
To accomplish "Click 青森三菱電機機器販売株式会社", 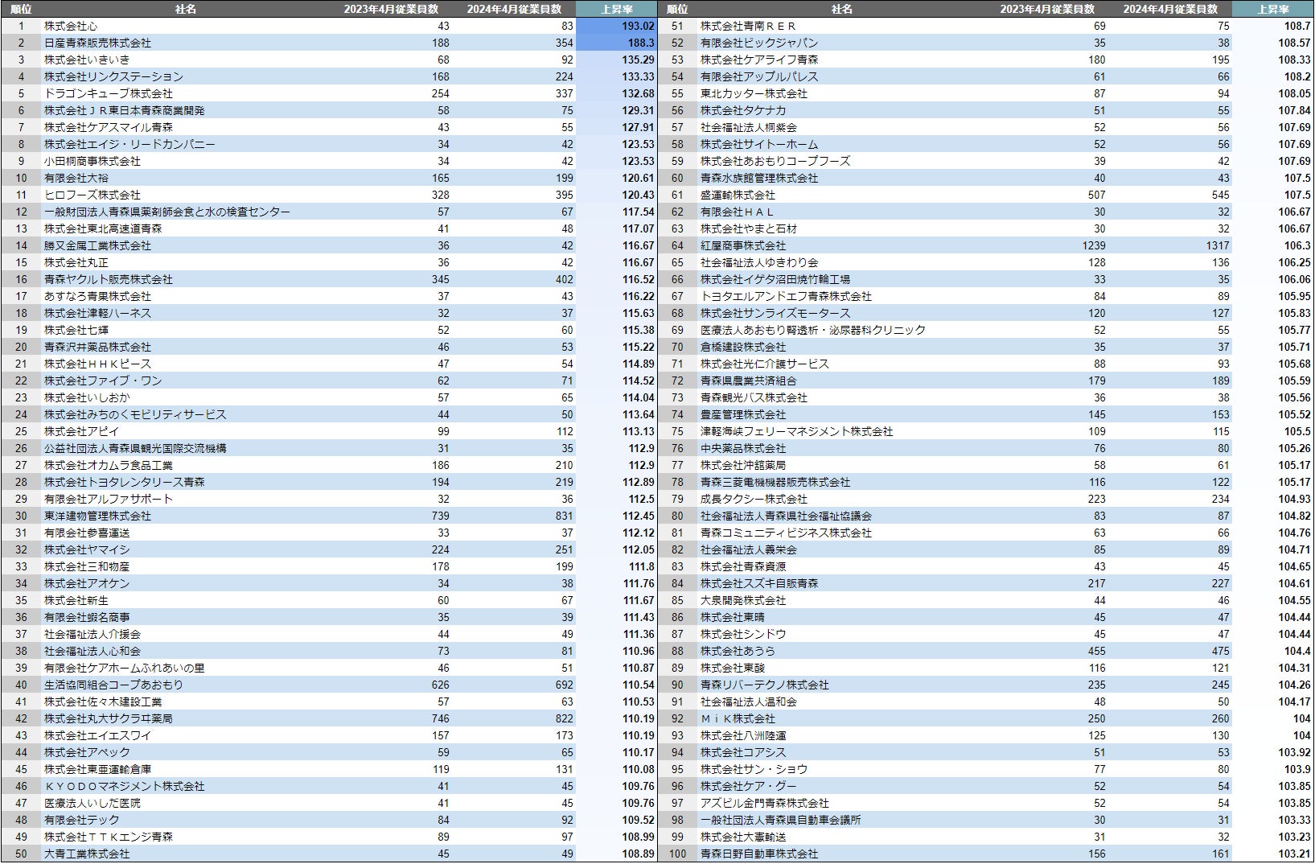I will click(x=775, y=482).
